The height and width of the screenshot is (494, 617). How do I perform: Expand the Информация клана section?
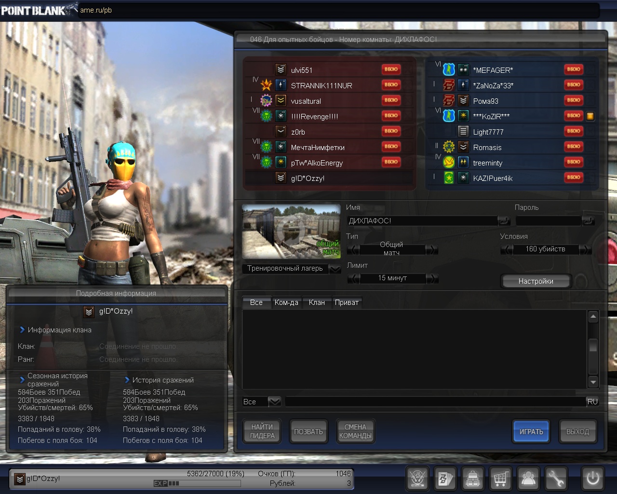[22, 330]
